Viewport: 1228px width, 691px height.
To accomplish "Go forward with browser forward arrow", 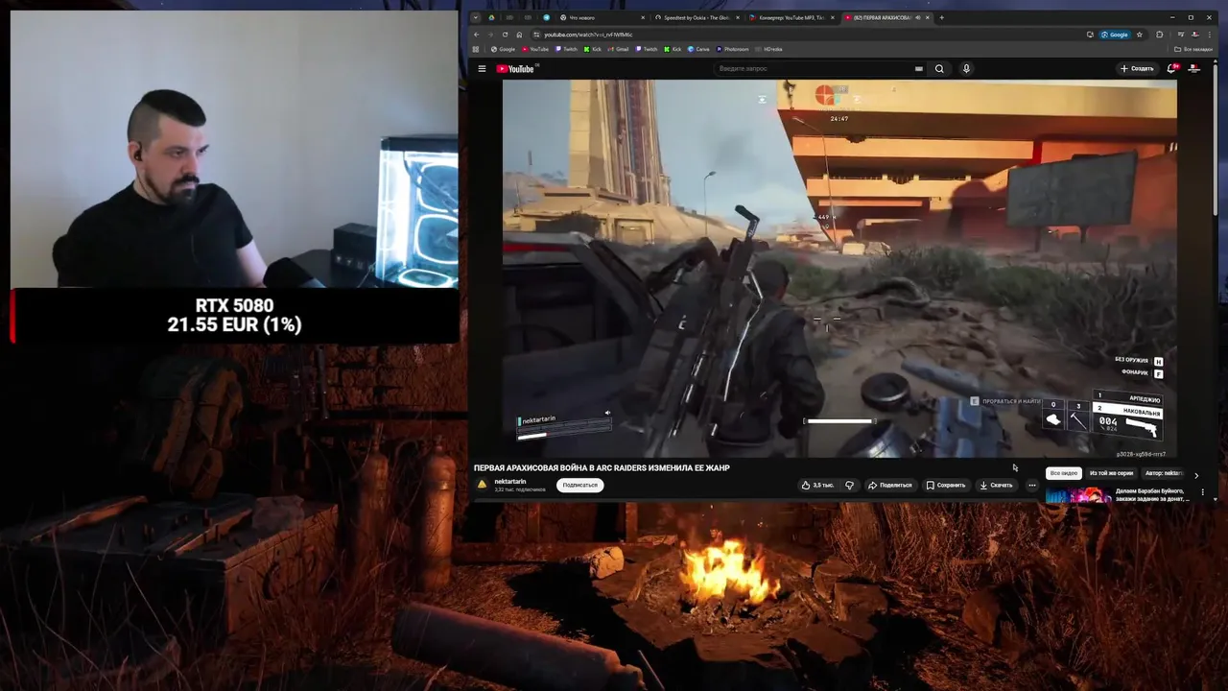I will [490, 35].
